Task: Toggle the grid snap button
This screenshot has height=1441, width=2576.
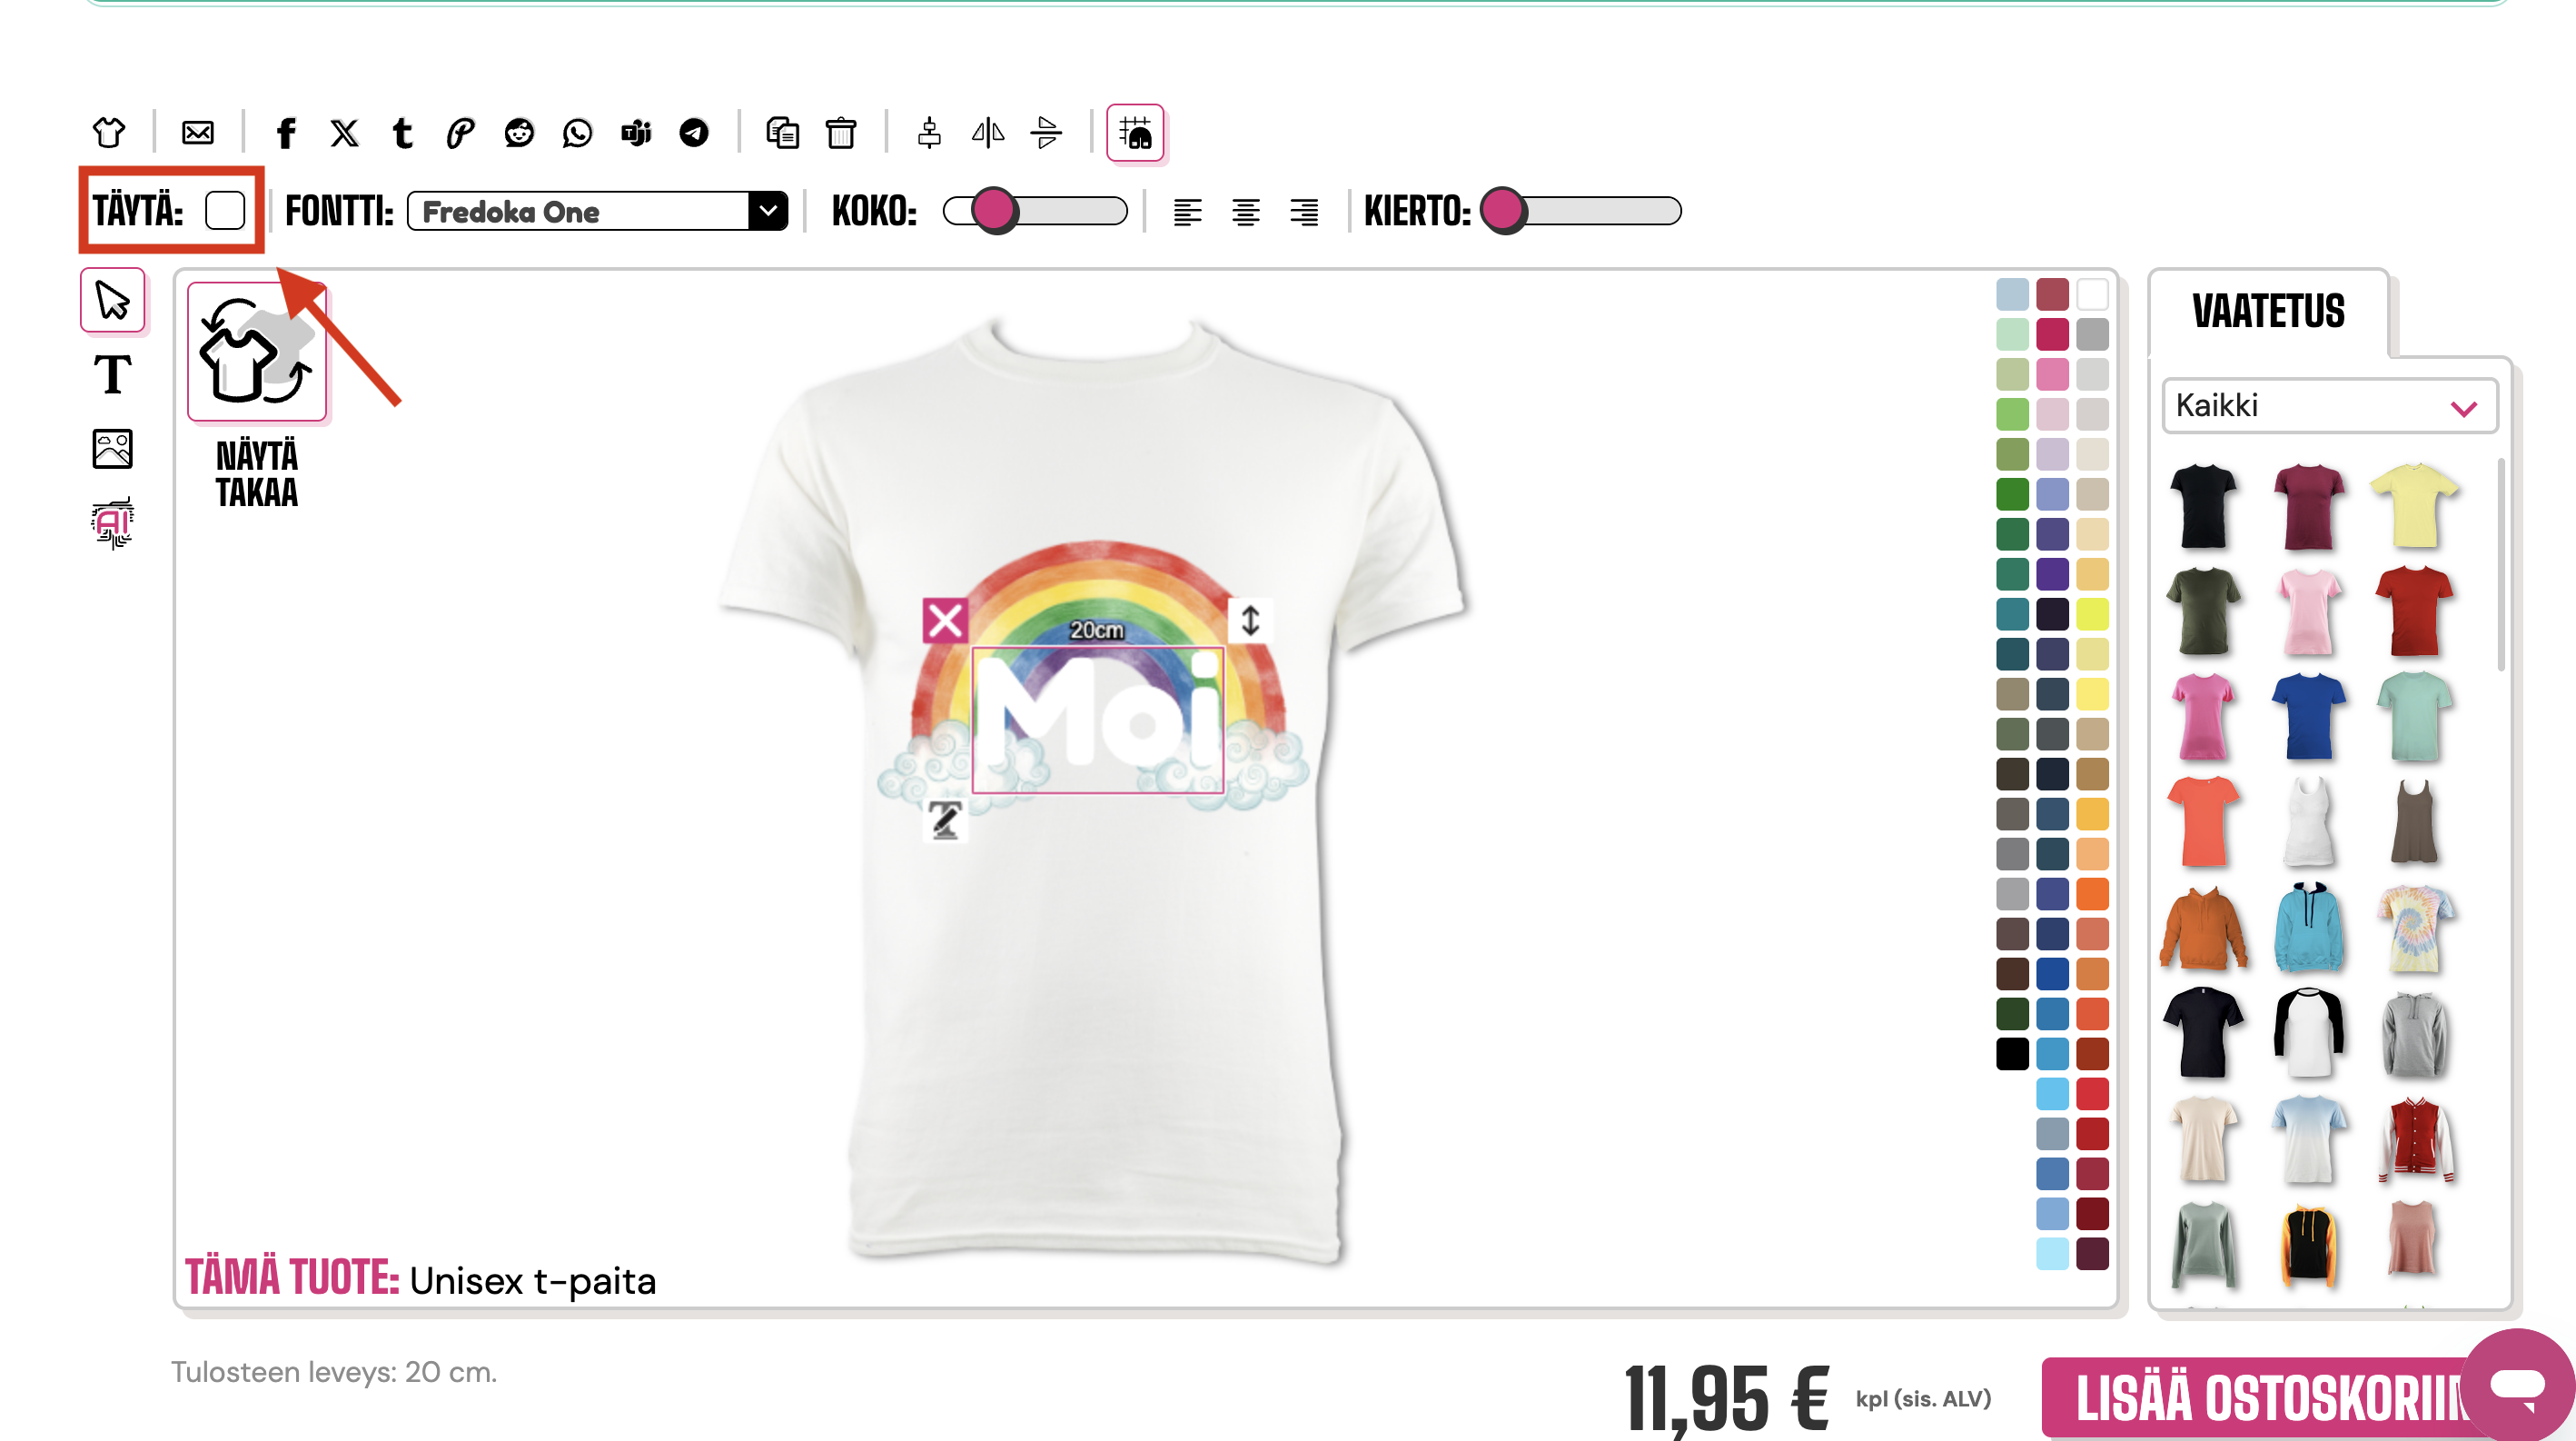Action: (1135, 132)
